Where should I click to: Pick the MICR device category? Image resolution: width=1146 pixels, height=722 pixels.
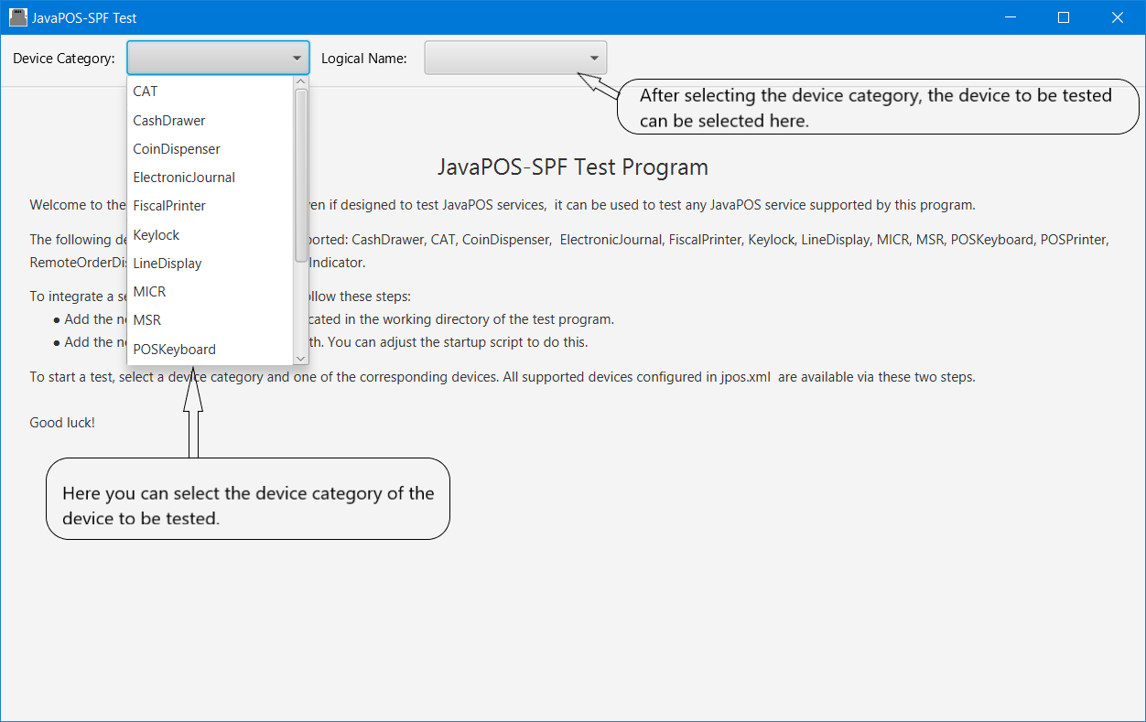149,292
